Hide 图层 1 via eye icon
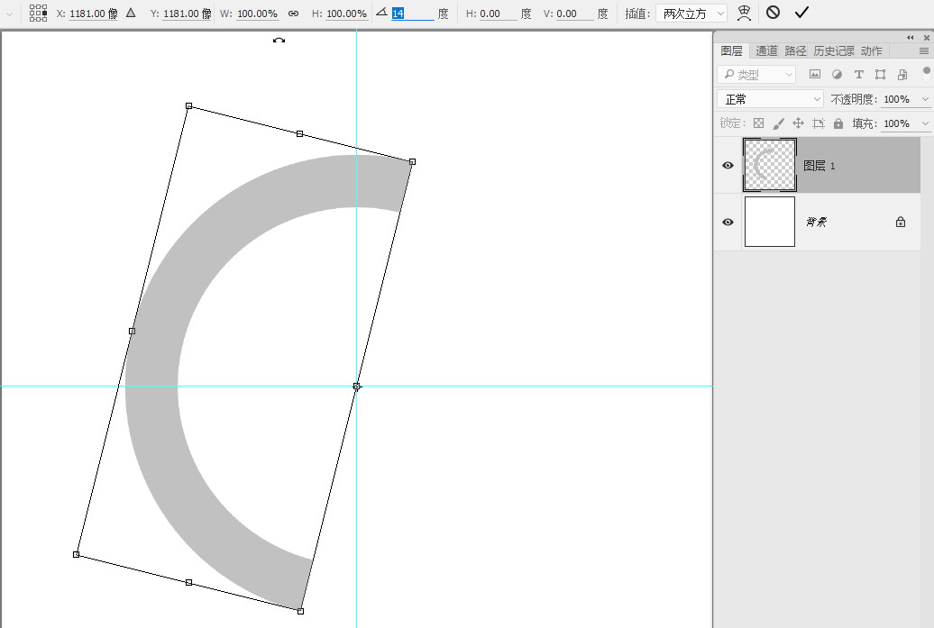The height and width of the screenshot is (628, 934). pos(728,166)
